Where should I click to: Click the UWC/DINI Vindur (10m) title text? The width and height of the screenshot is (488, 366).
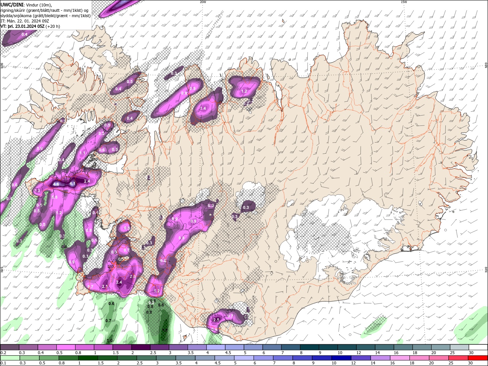(26, 5)
